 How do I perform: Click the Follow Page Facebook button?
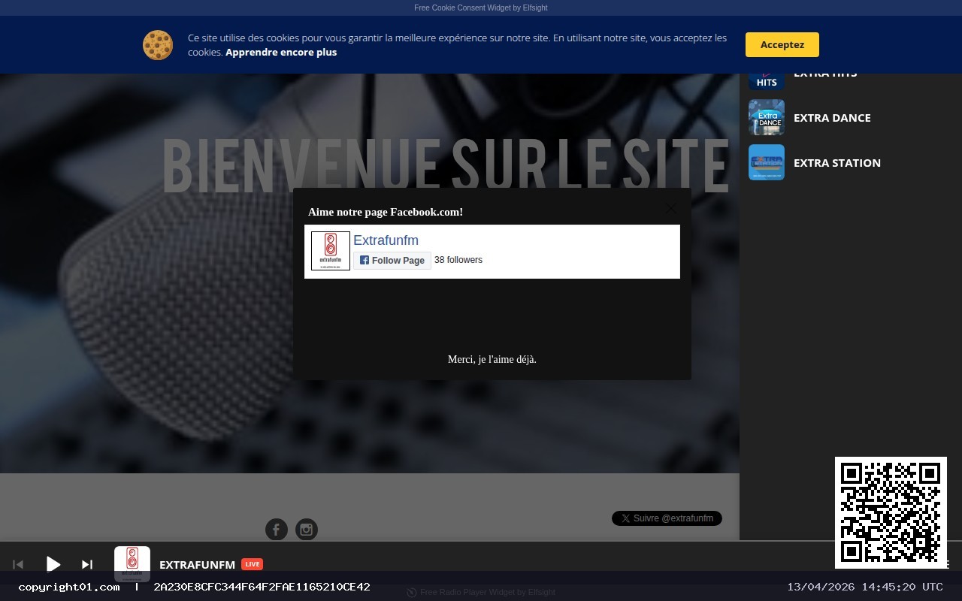(x=392, y=260)
